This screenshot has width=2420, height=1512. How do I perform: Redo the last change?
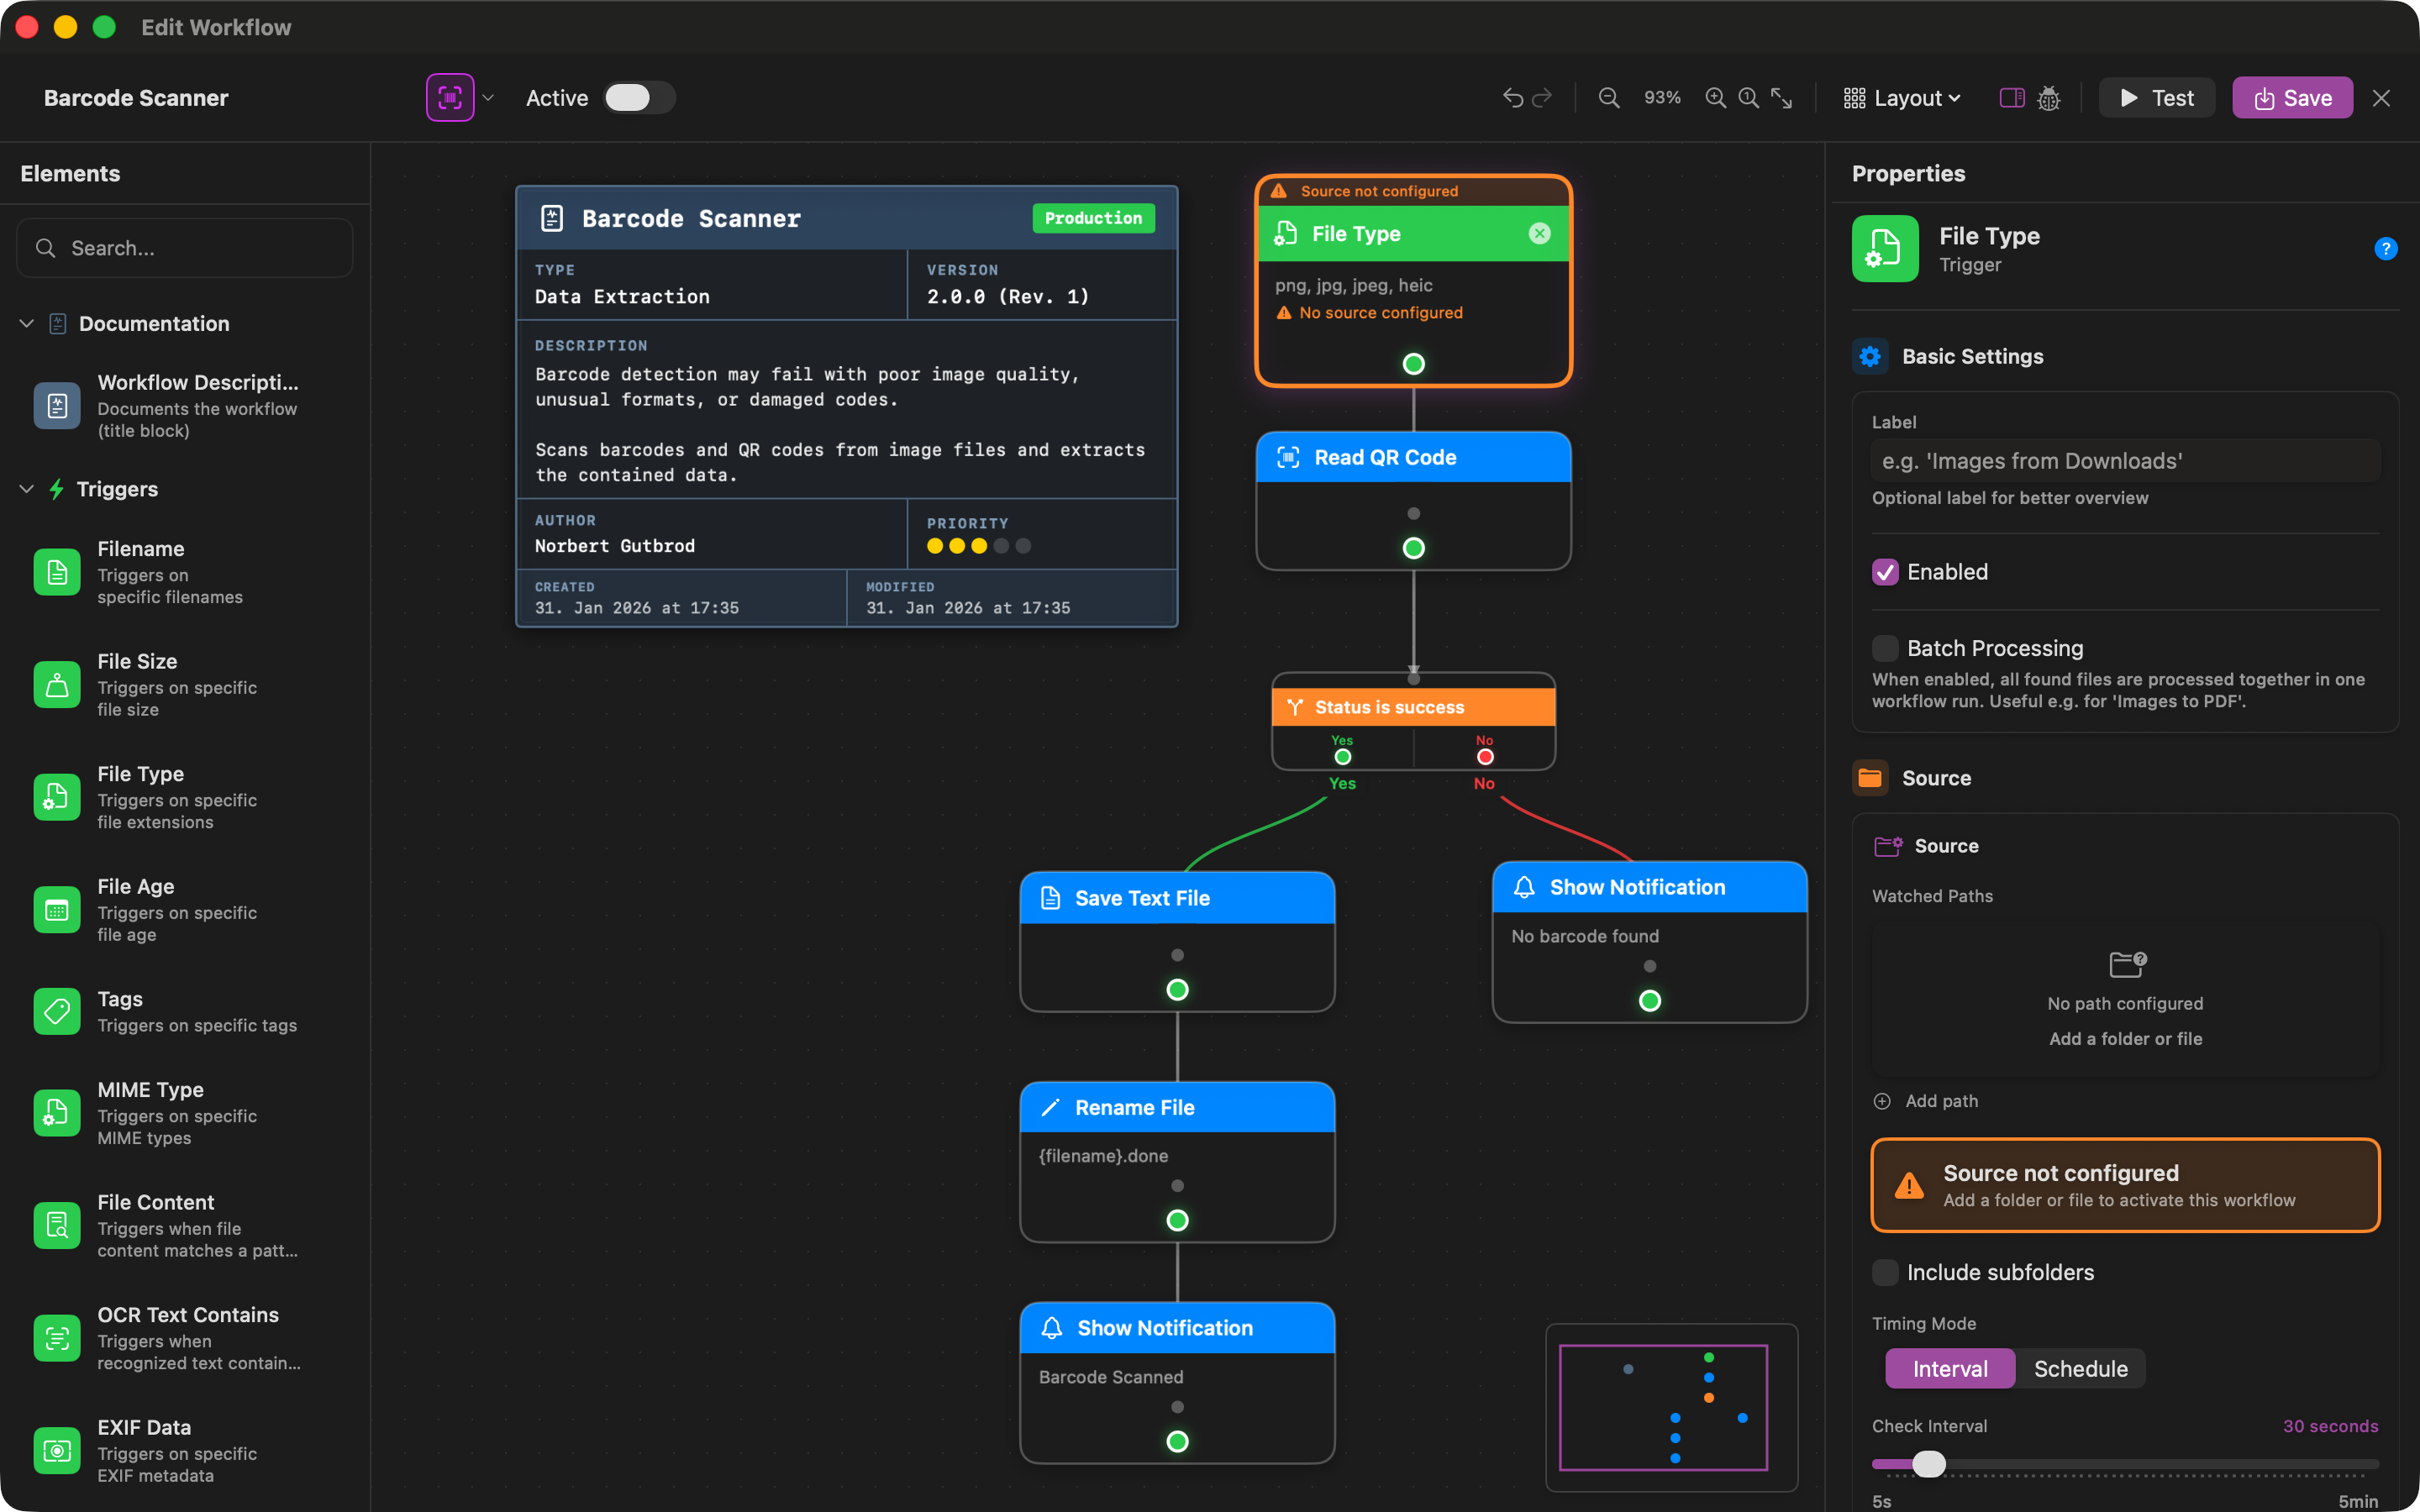click(x=1542, y=98)
